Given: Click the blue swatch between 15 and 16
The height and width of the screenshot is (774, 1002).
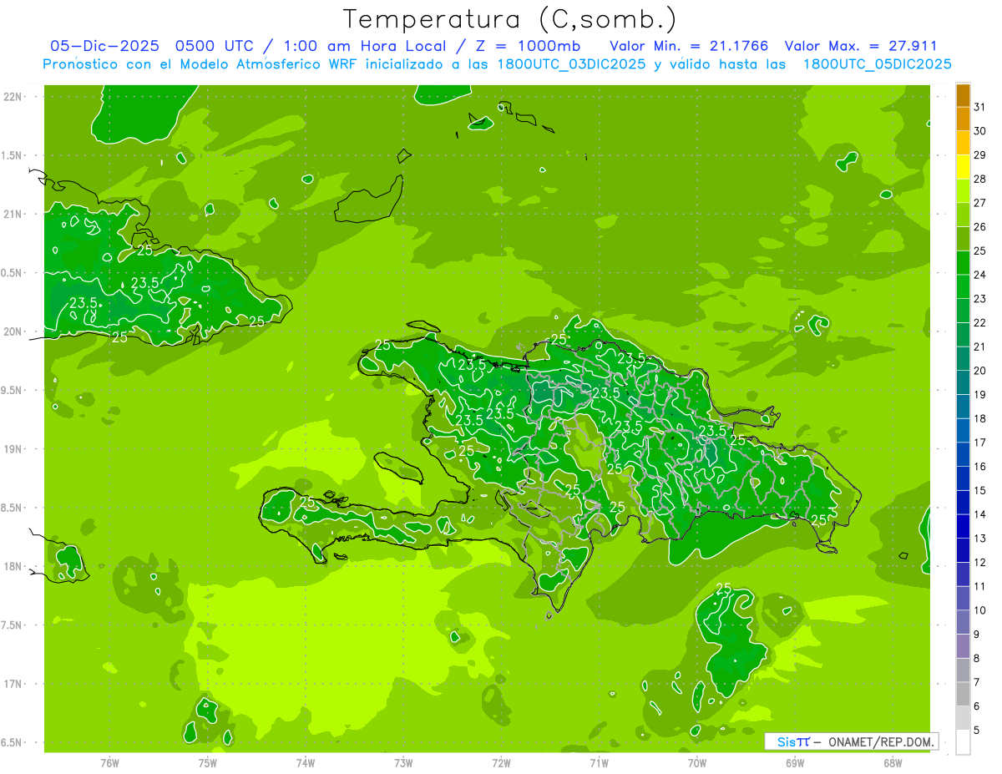Looking at the screenshot, I should coord(963,478).
